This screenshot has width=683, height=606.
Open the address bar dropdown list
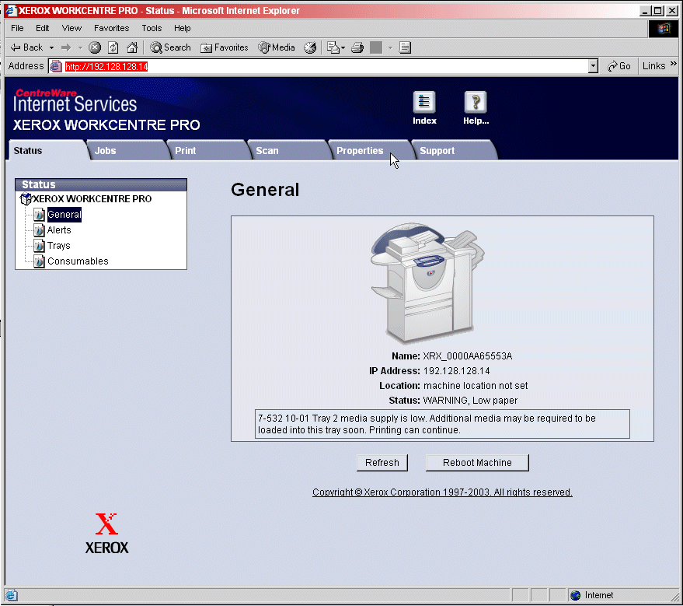point(593,65)
